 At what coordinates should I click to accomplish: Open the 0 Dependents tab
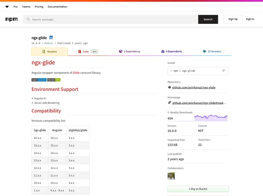(172, 51)
